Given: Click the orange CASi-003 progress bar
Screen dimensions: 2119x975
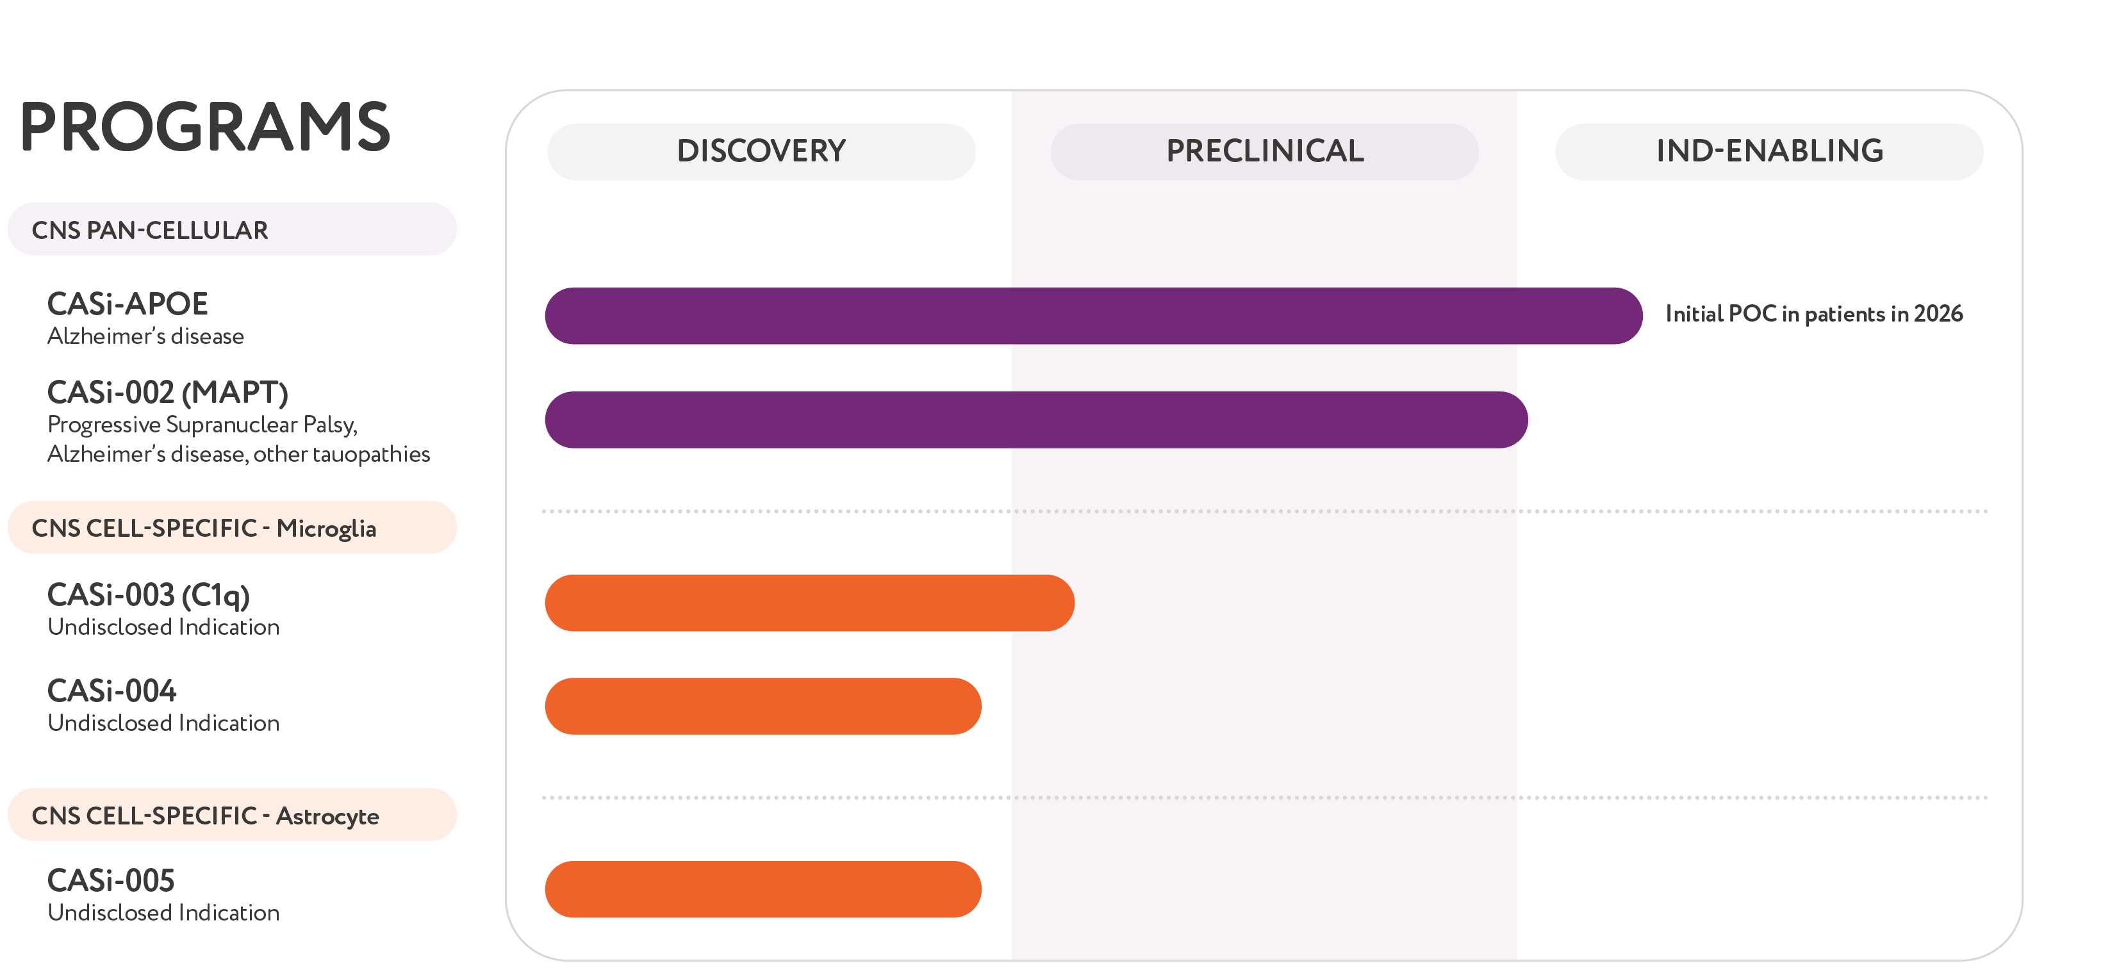Looking at the screenshot, I should [809, 603].
